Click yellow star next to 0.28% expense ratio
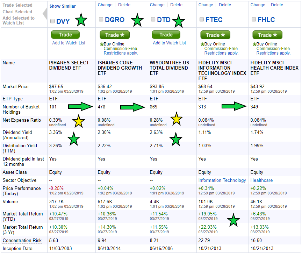302x256 pixels. (176, 119)
